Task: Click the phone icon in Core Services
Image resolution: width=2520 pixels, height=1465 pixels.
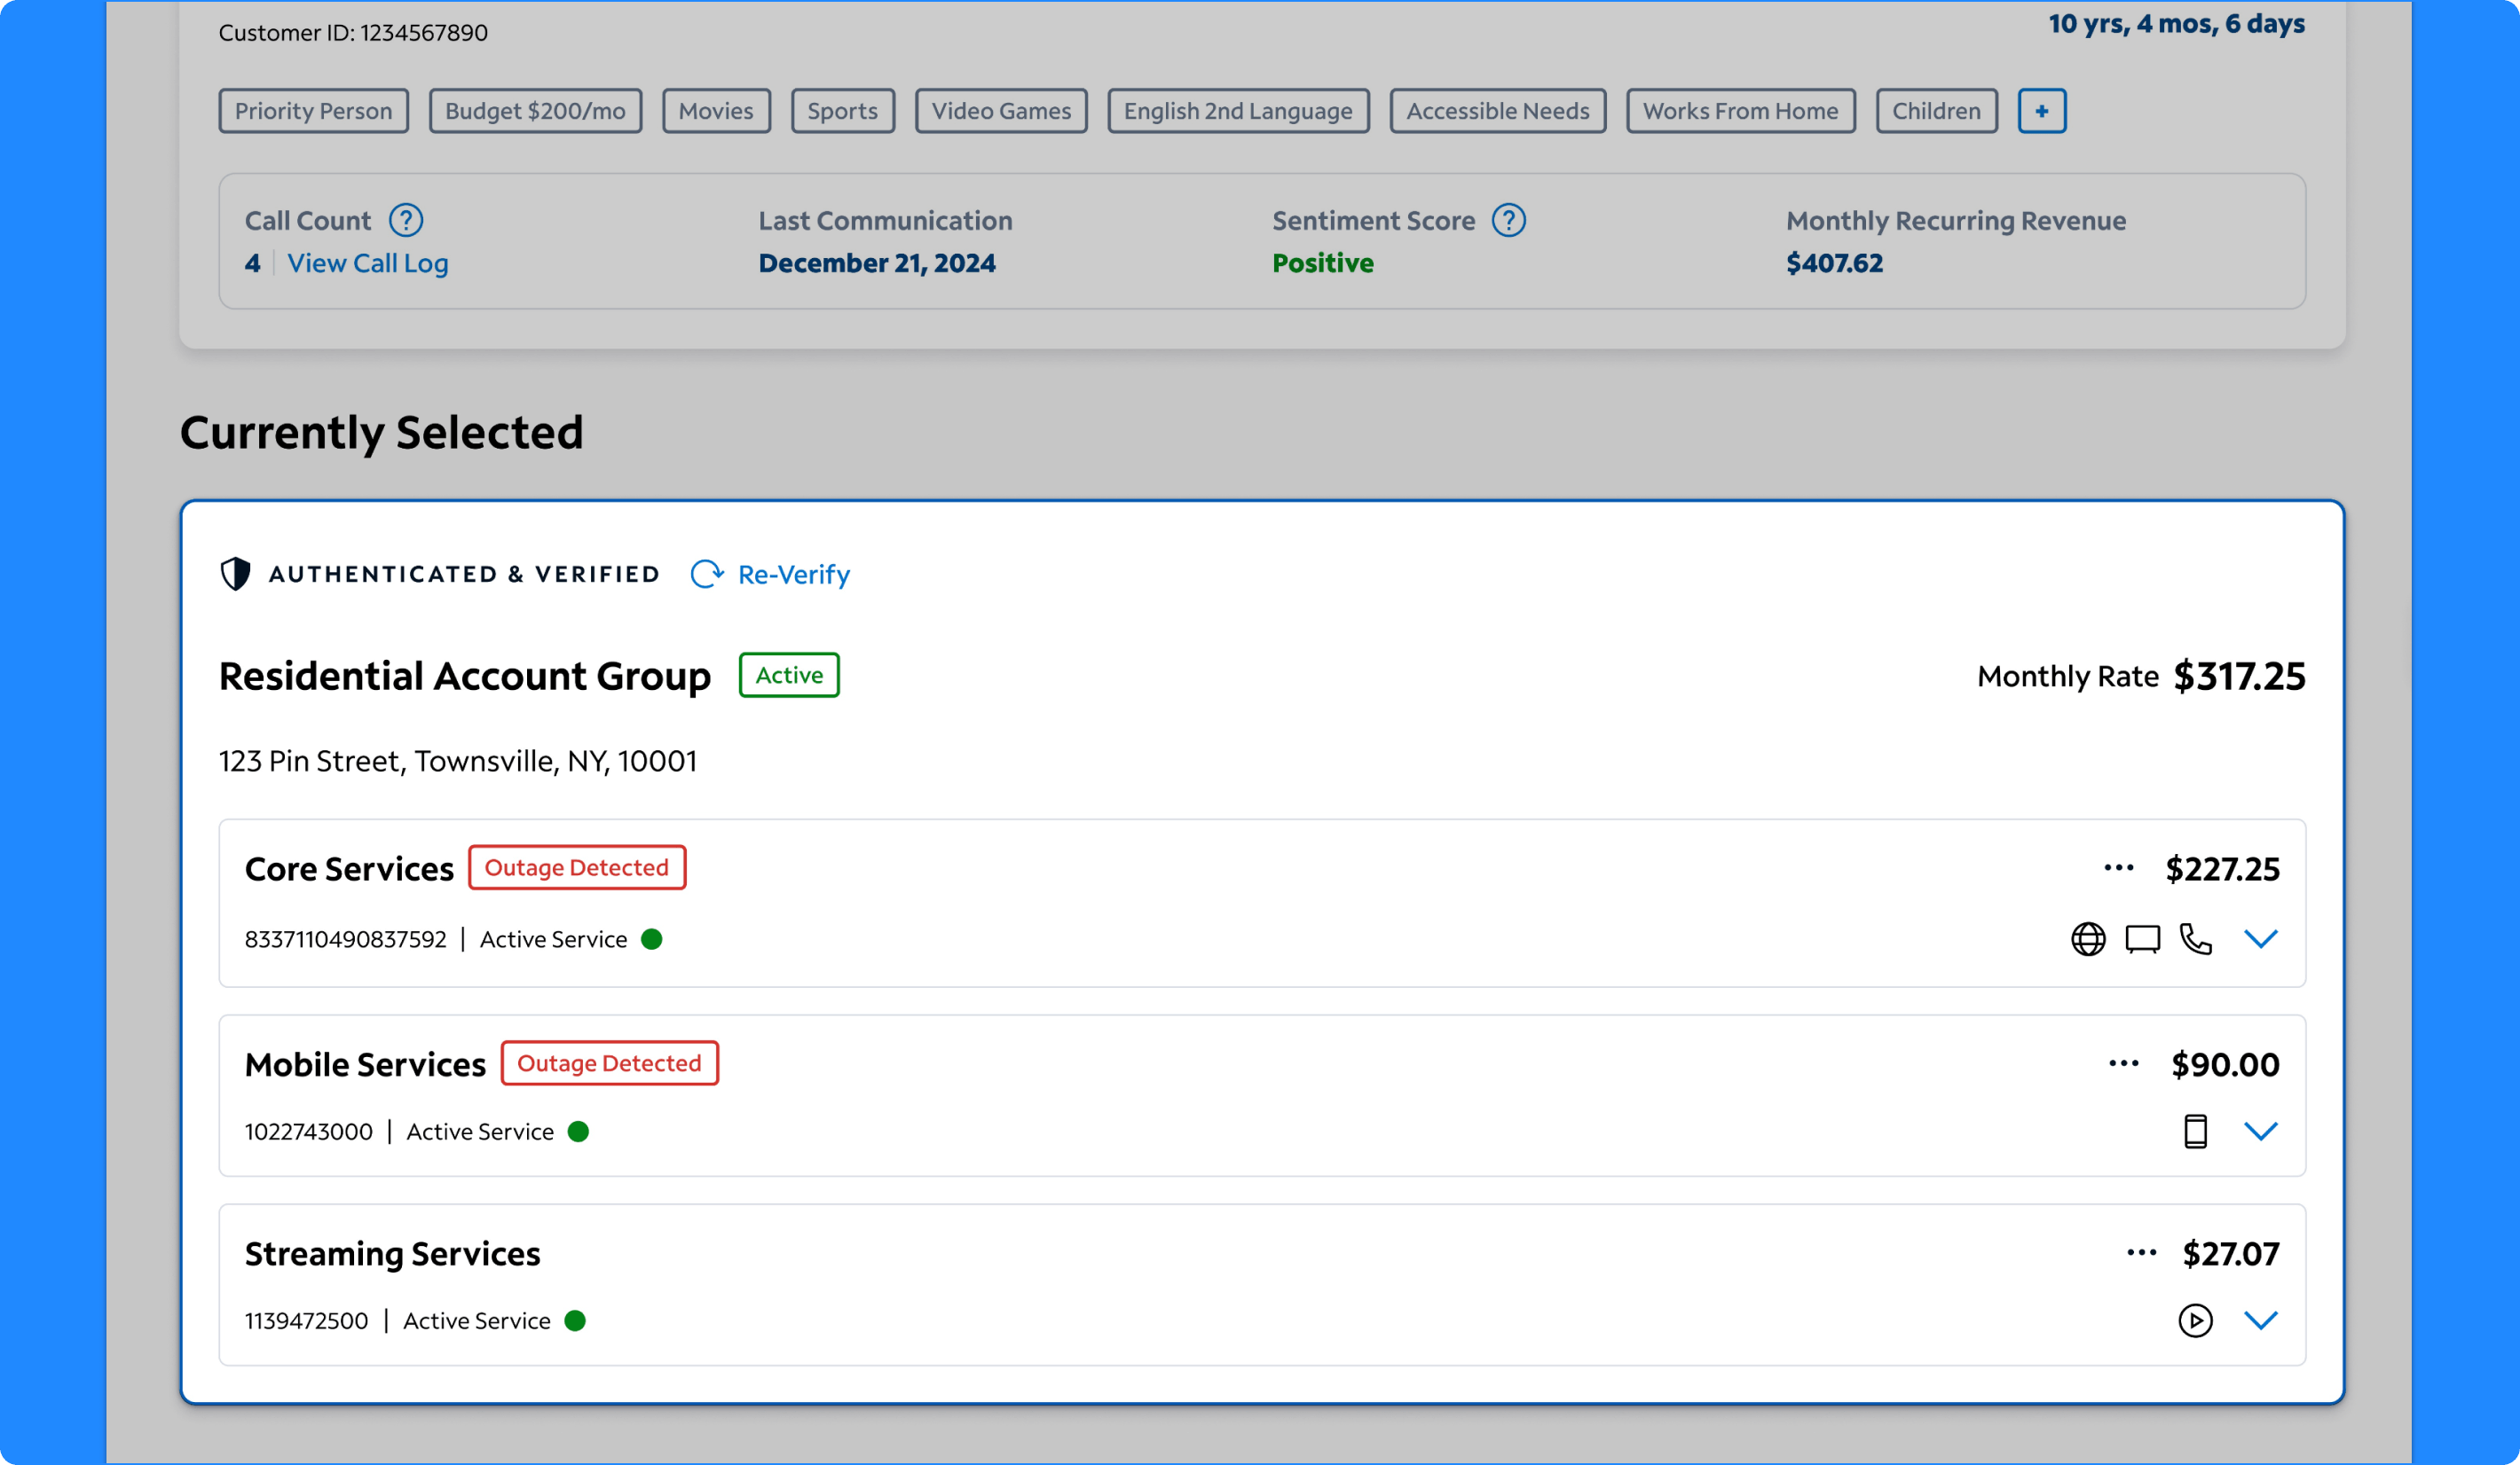Action: [x=2195, y=938]
